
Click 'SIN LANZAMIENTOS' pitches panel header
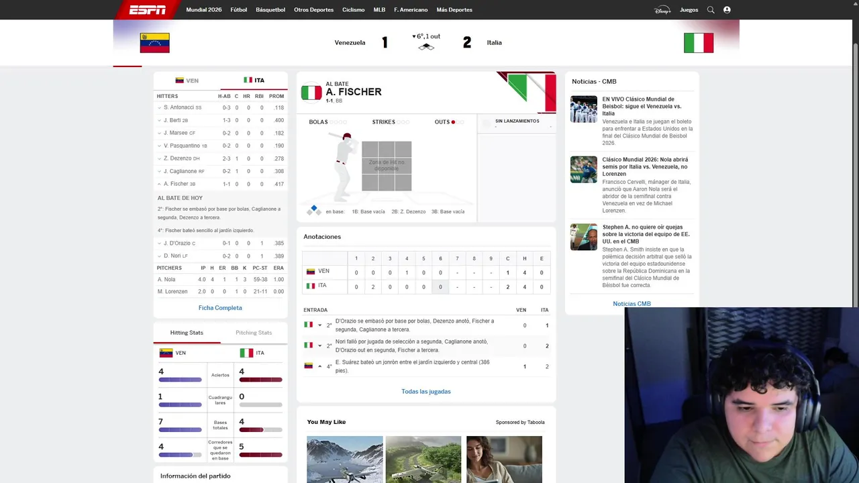pos(517,121)
